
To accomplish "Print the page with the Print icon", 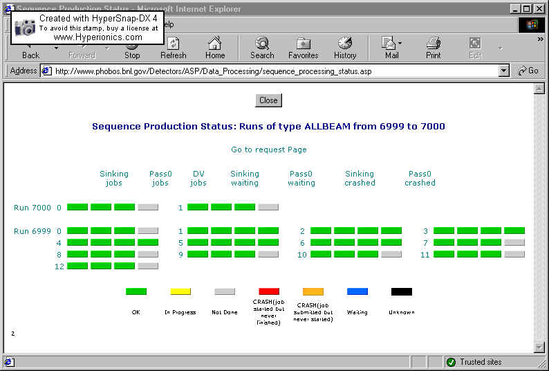I will point(433,49).
